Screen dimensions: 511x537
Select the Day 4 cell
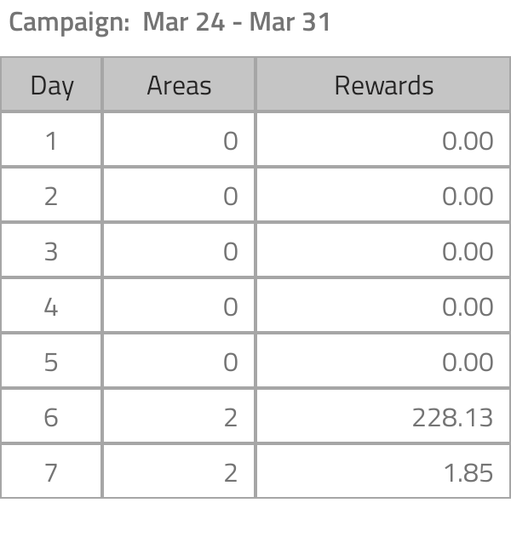coord(51,306)
